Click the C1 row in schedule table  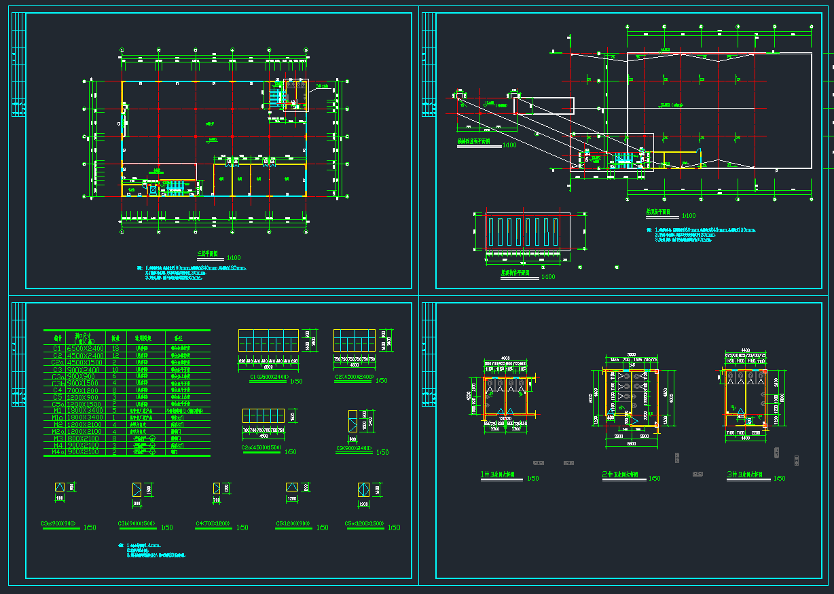[126, 348]
